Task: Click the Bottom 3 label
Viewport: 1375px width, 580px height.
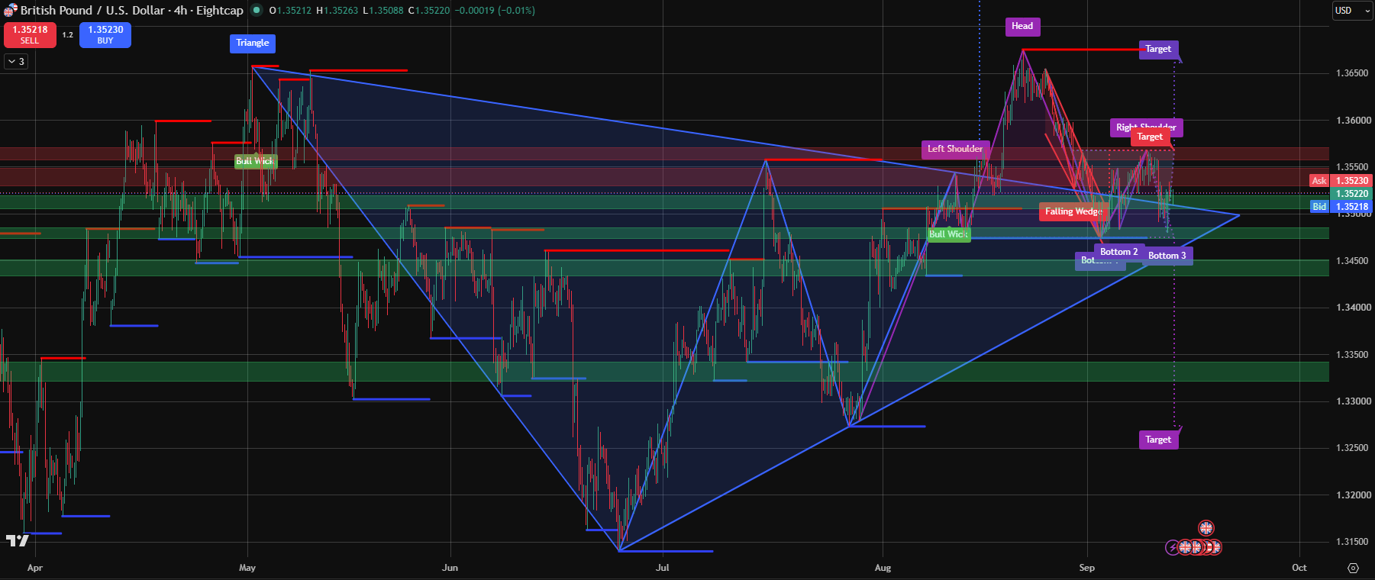Action: pos(1167,256)
